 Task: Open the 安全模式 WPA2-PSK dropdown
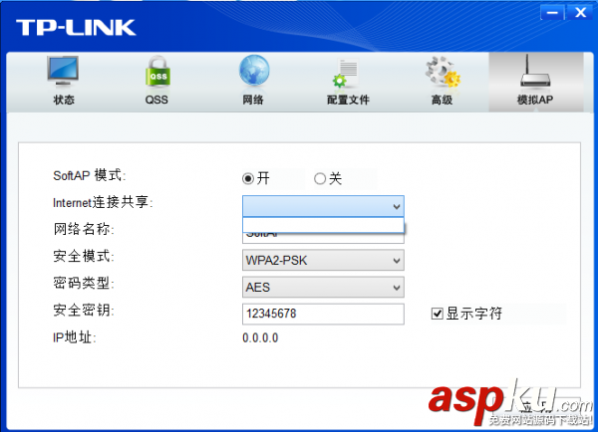(x=323, y=260)
